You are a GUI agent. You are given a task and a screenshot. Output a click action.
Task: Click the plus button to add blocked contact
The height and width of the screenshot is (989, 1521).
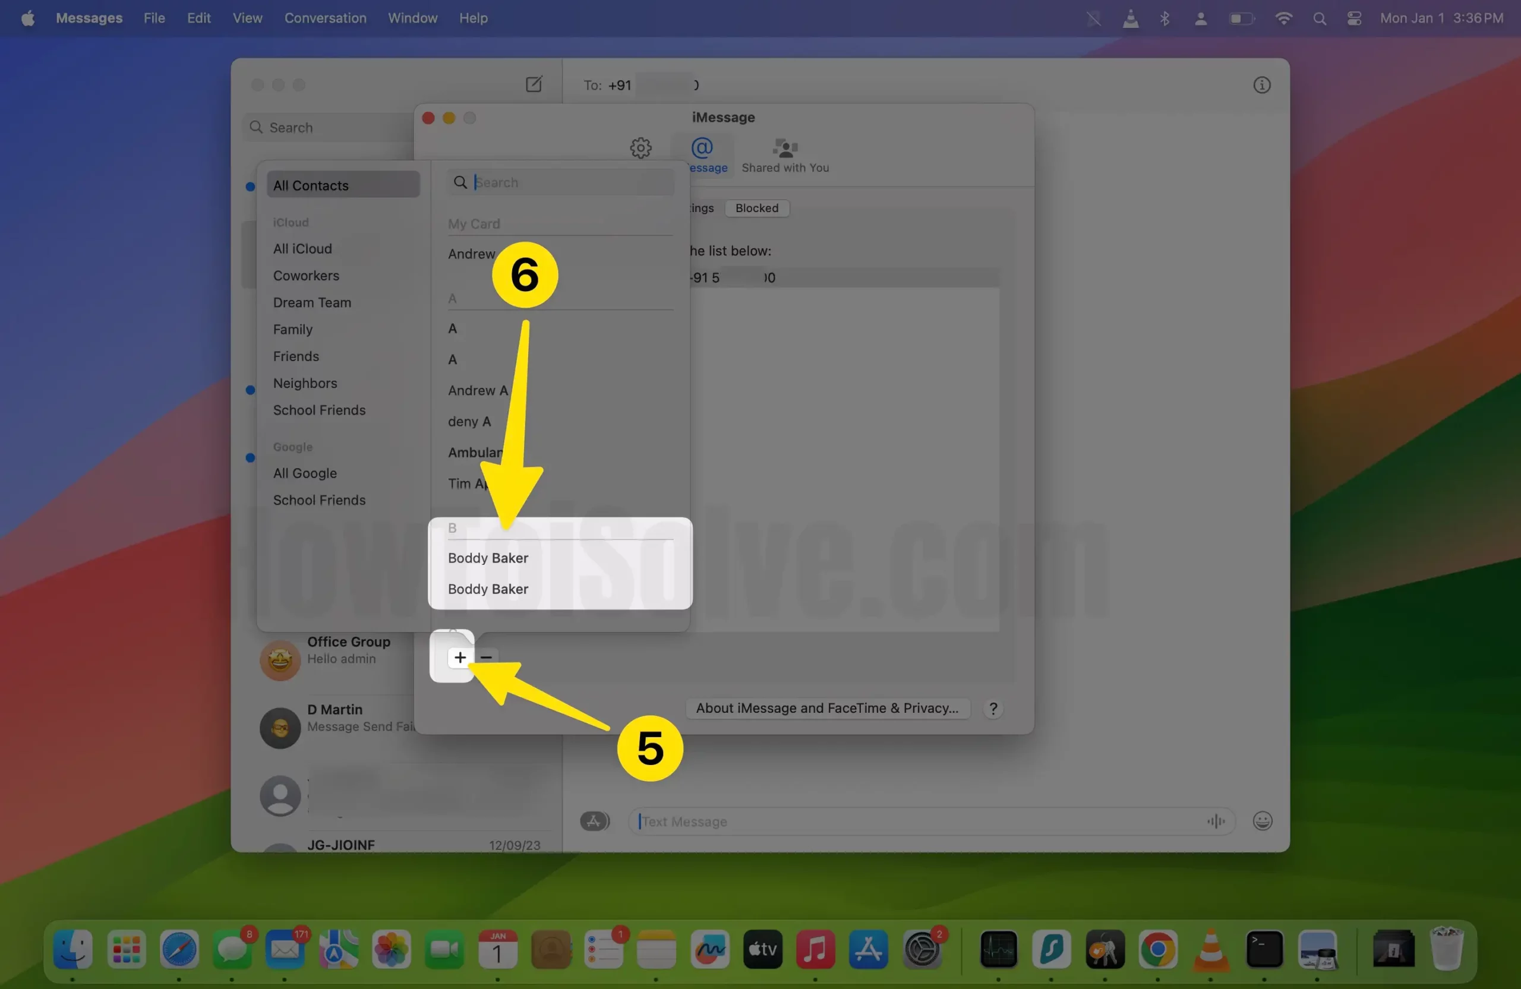(459, 658)
